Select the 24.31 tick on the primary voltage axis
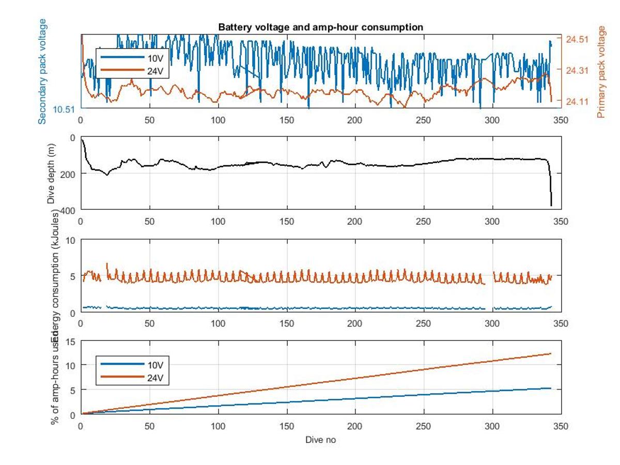 577,70
